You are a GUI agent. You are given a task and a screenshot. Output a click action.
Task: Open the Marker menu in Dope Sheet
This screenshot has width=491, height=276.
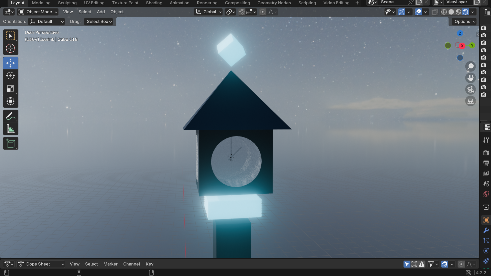(110, 264)
